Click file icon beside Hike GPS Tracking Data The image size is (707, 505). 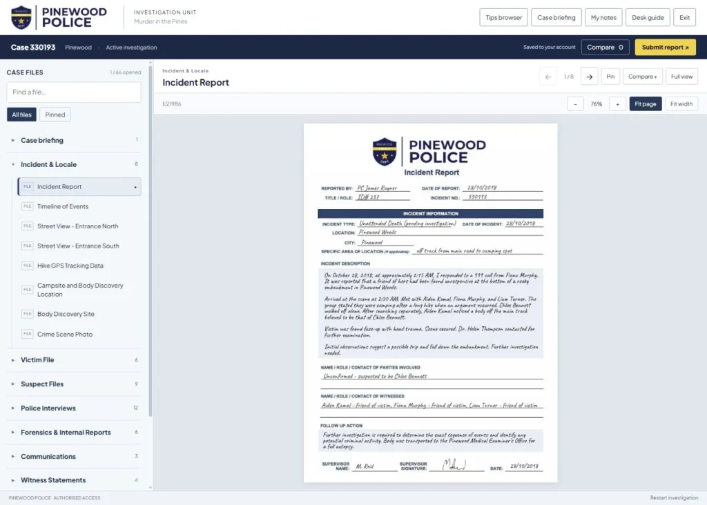coord(28,266)
